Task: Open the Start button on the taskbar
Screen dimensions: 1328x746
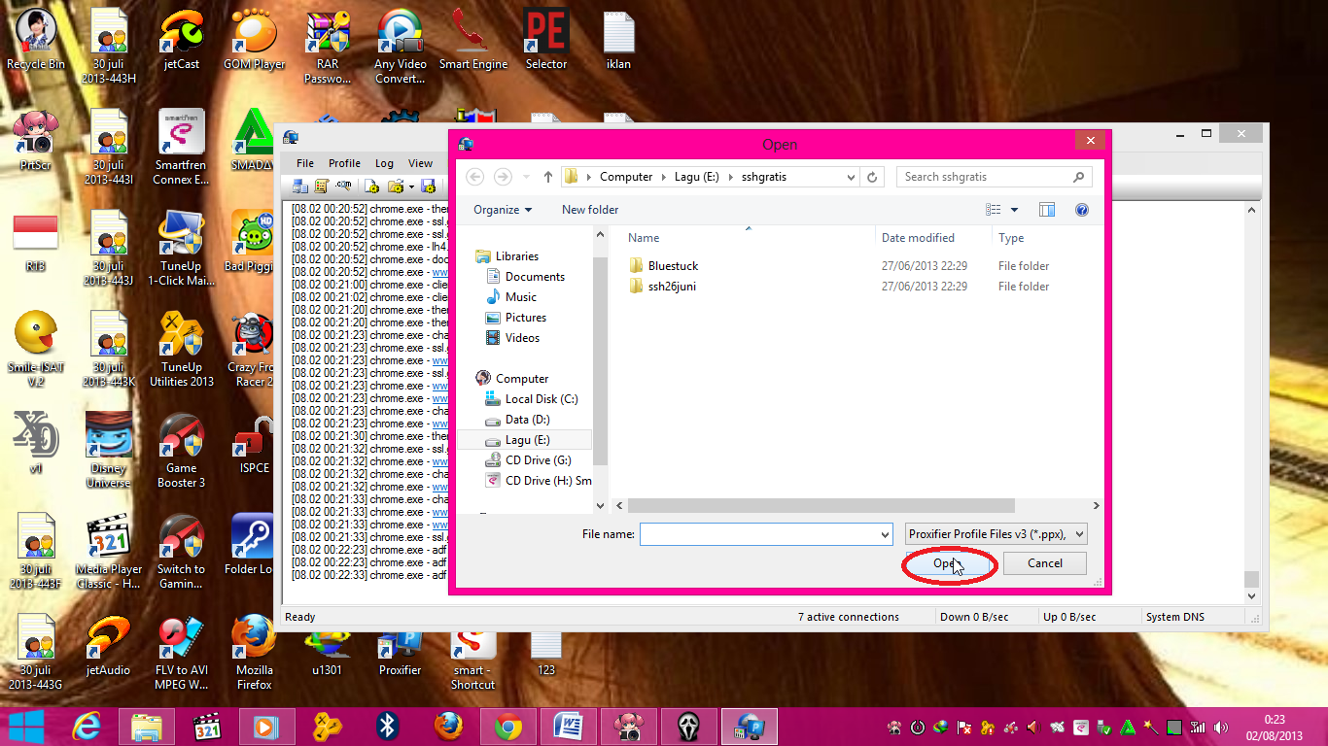Action: coord(26,726)
